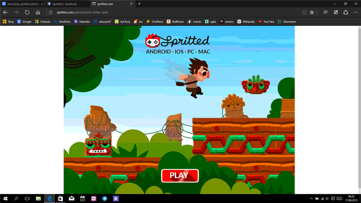Open the leo bookmark

(x=138, y=21)
